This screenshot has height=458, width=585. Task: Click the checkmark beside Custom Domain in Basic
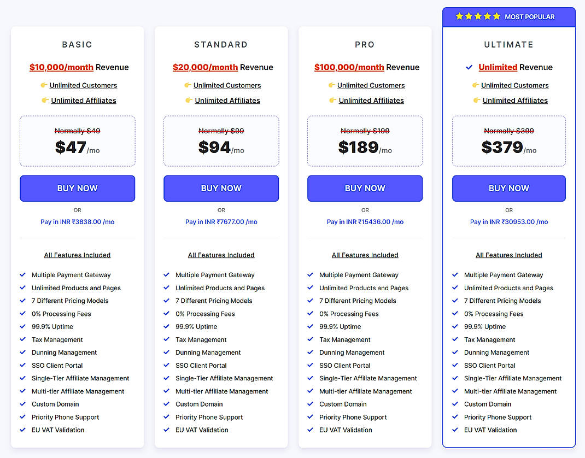coord(22,404)
